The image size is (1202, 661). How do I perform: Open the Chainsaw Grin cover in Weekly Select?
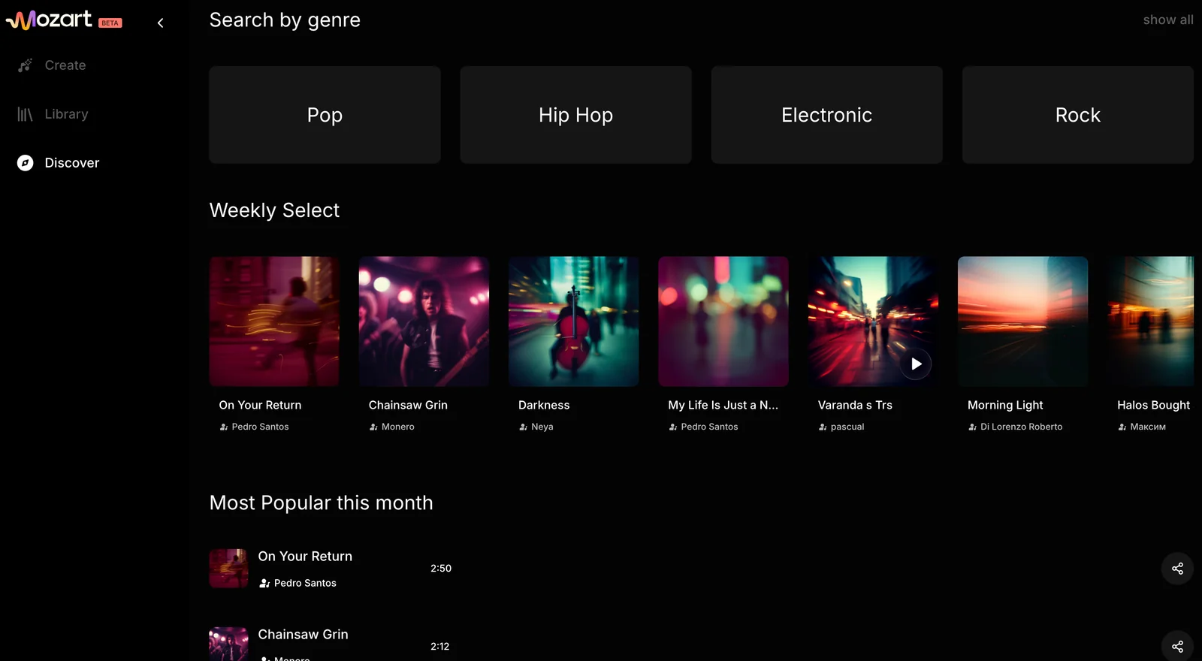(424, 321)
